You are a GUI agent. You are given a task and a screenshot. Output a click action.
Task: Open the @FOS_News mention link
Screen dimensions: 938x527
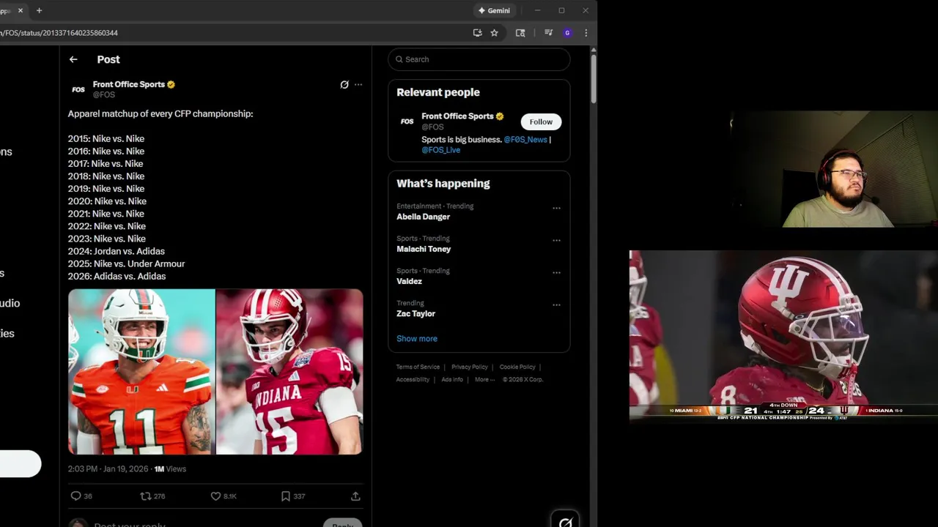(525, 140)
